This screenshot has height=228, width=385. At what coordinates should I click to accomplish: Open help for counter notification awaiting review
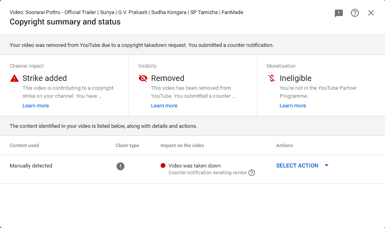pyautogui.click(x=252, y=173)
